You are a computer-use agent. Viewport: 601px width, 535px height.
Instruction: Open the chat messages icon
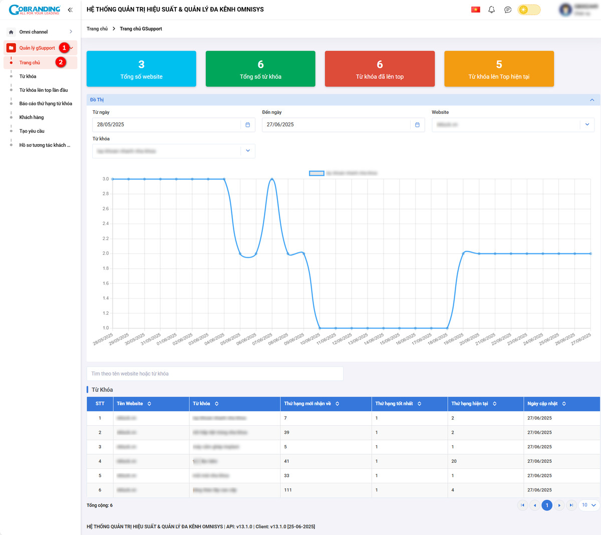click(x=508, y=10)
